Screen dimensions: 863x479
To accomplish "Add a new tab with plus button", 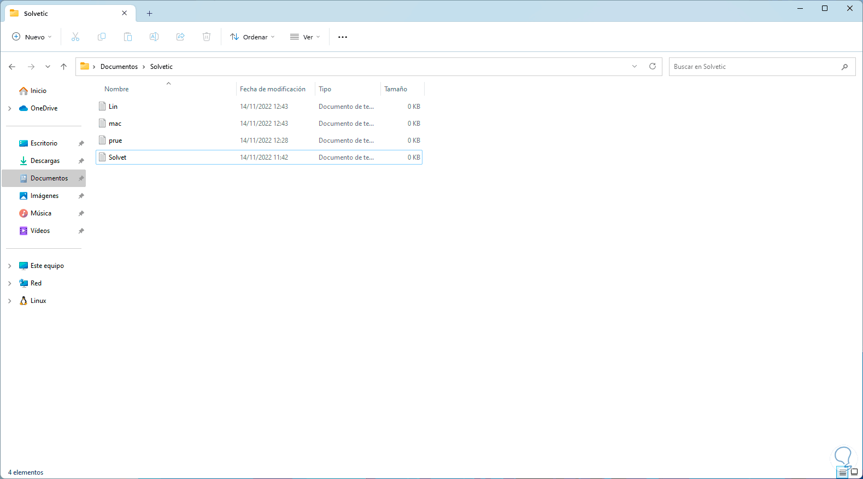I will click(149, 13).
